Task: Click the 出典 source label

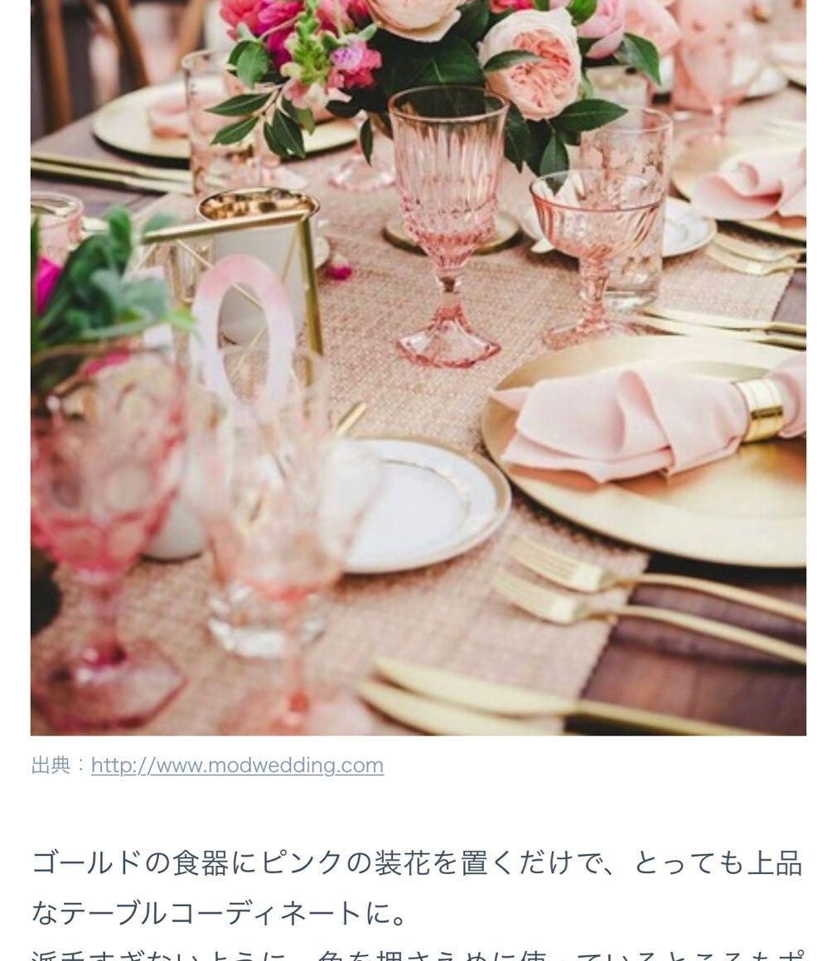Action: click(51, 765)
